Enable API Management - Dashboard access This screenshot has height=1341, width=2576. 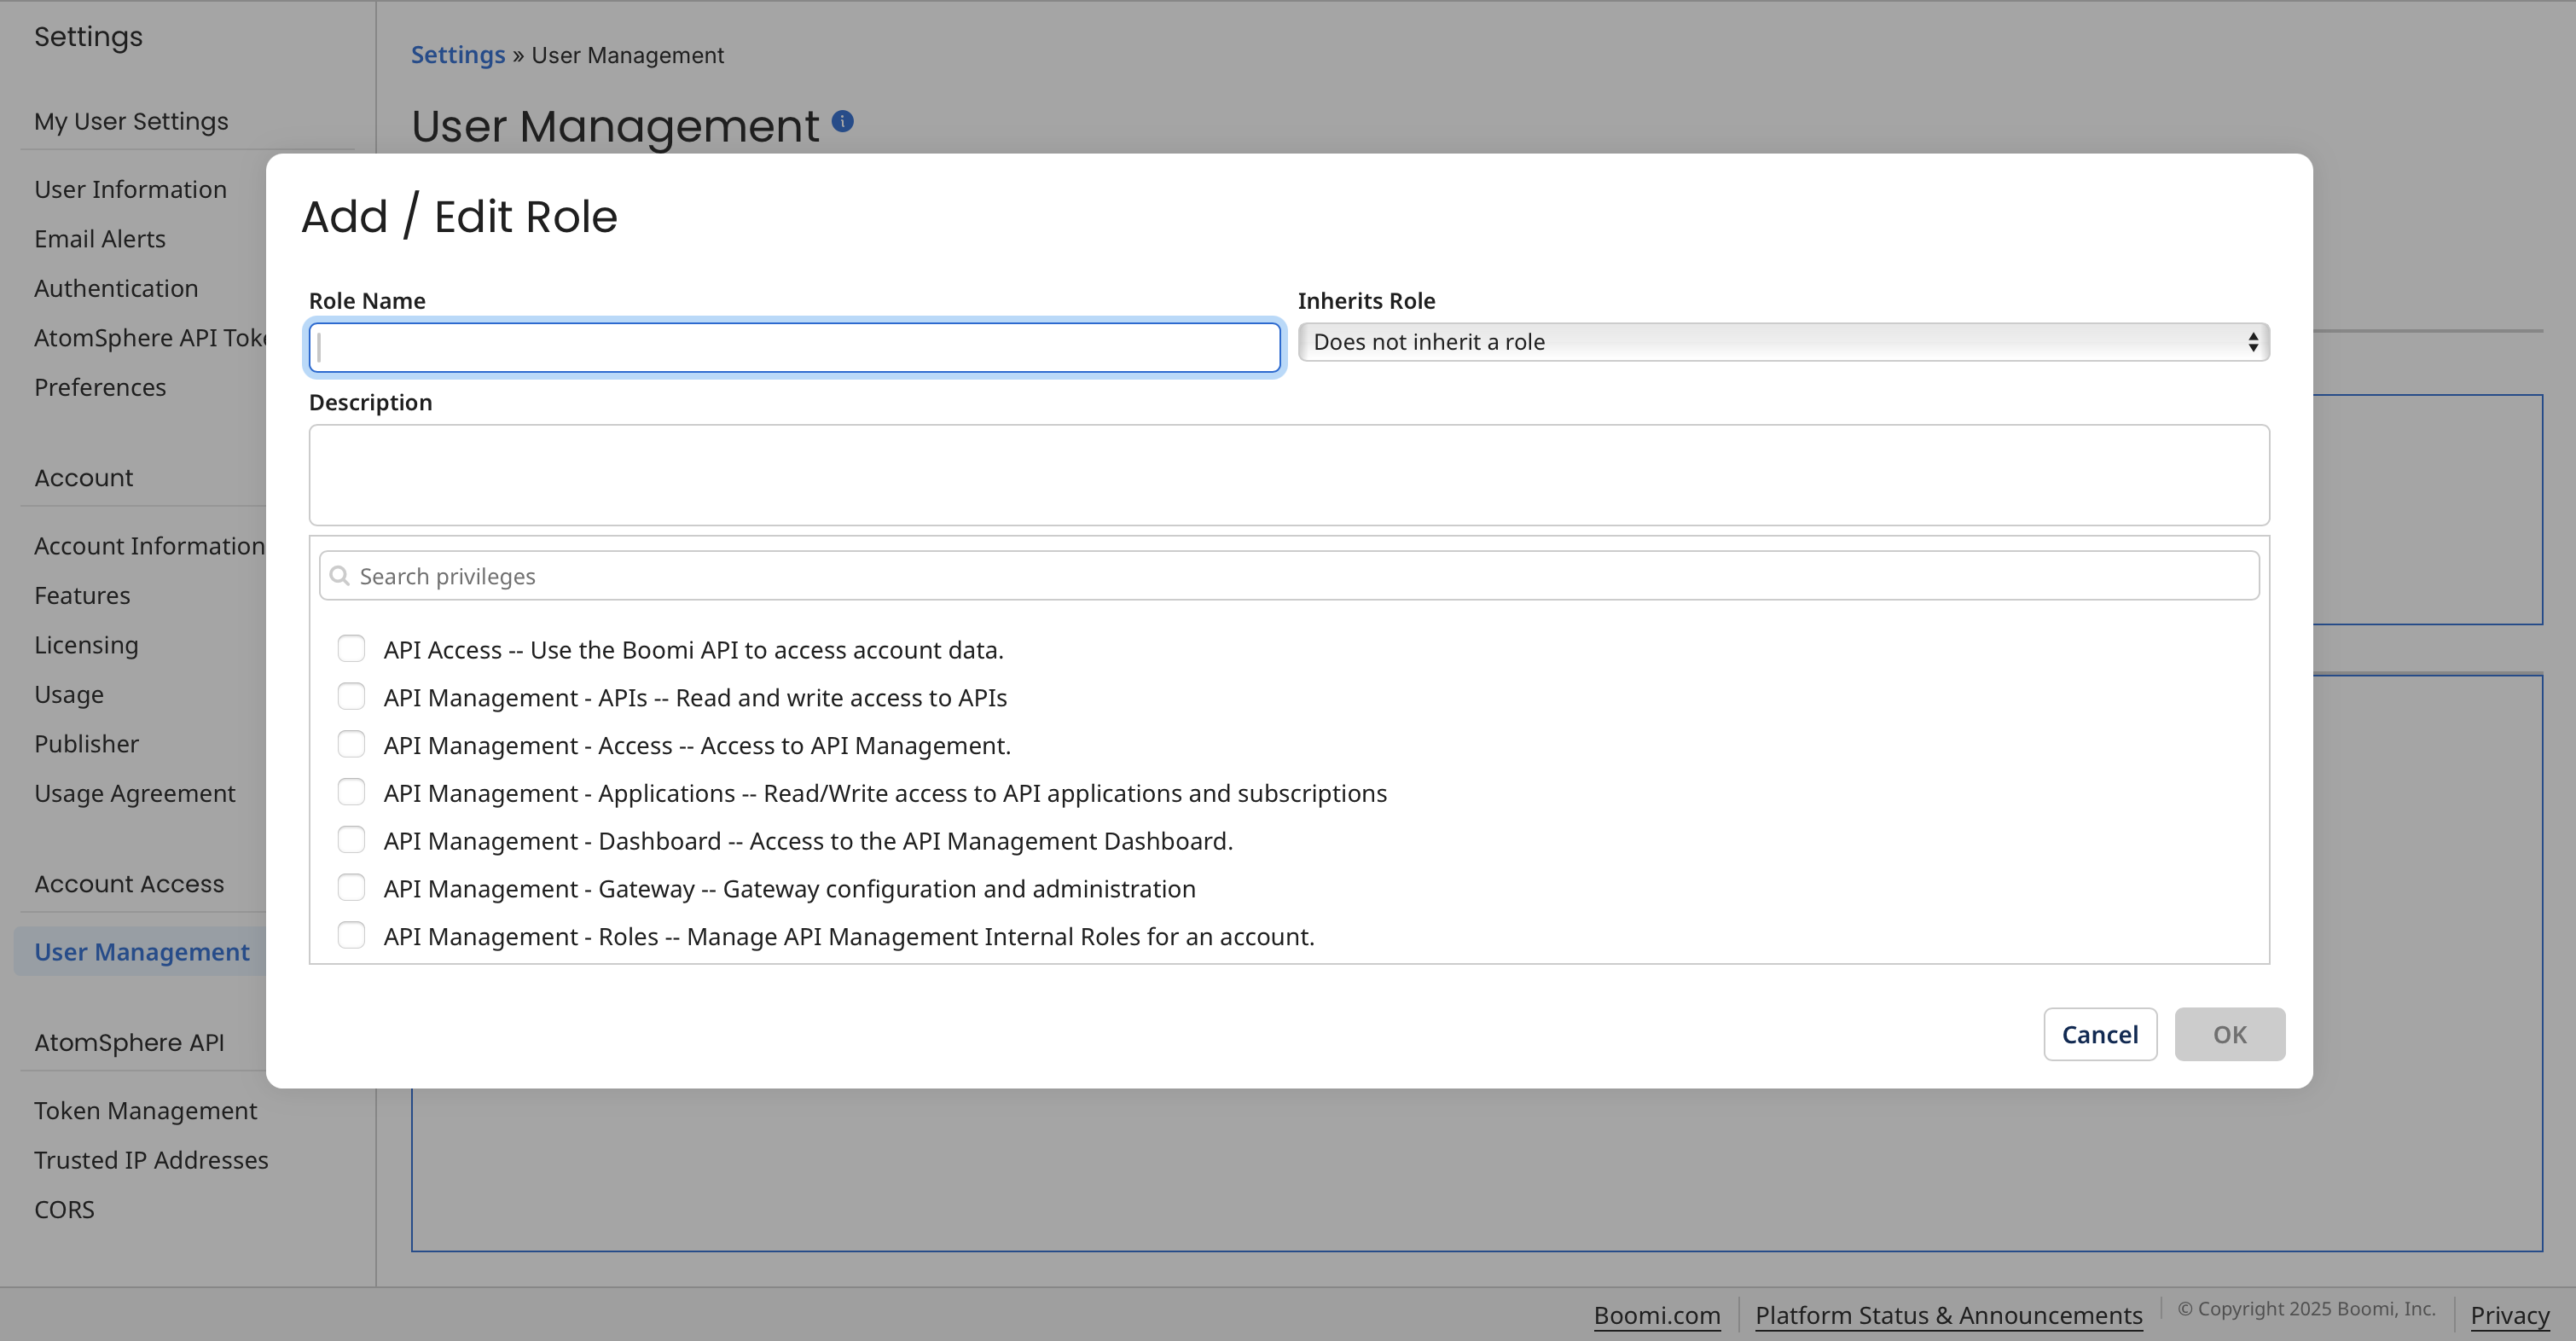coord(351,839)
